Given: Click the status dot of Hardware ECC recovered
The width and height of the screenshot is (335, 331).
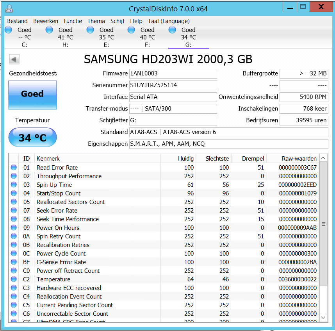Looking at the screenshot, I should pos(14,288).
